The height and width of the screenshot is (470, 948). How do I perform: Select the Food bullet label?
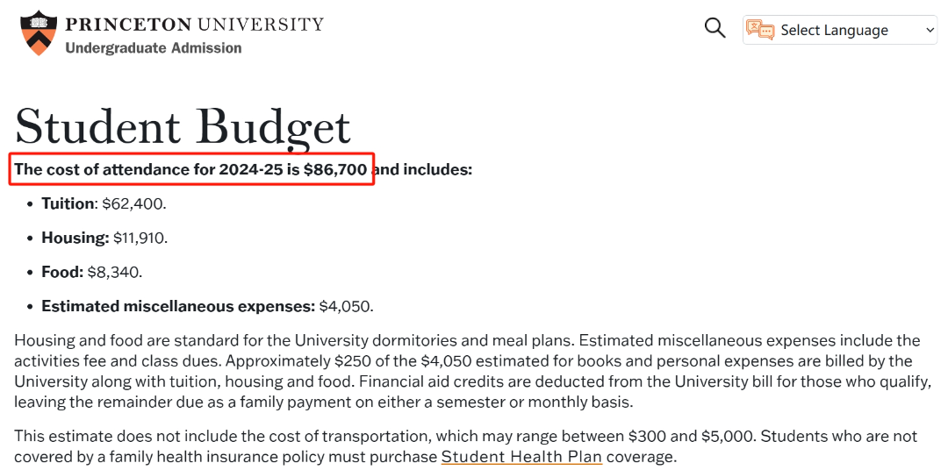click(62, 272)
